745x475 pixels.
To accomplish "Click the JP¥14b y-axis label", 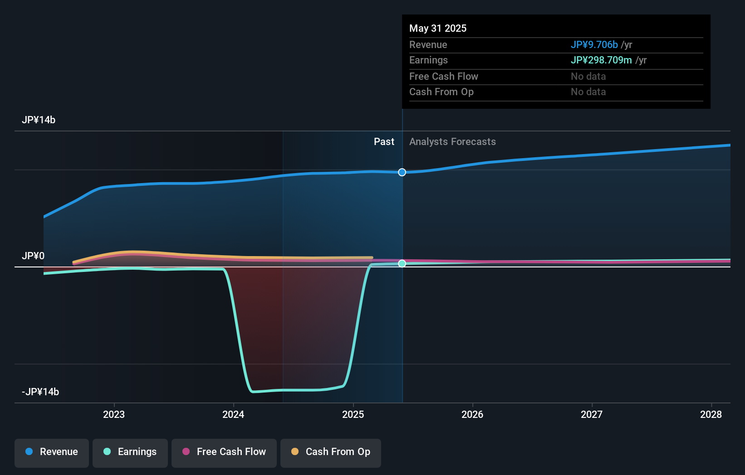I will tap(39, 120).
